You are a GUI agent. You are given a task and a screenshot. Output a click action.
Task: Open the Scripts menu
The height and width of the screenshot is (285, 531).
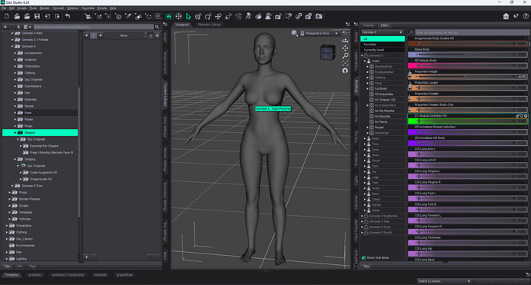pyautogui.click(x=102, y=8)
